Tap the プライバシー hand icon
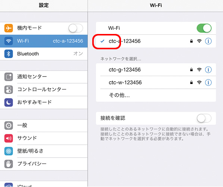This screenshot has height=187, width=223. pyautogui.click(x=9, y=164)
